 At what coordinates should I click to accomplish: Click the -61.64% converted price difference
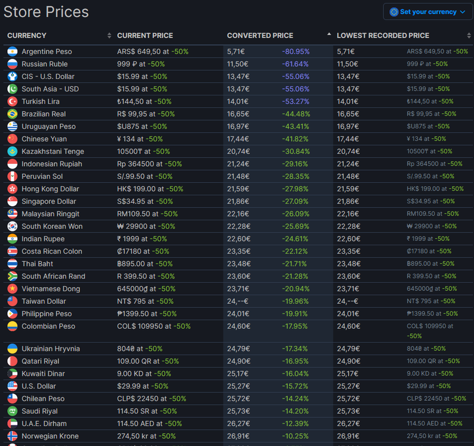pyautogui.click(x=295, y=64)
